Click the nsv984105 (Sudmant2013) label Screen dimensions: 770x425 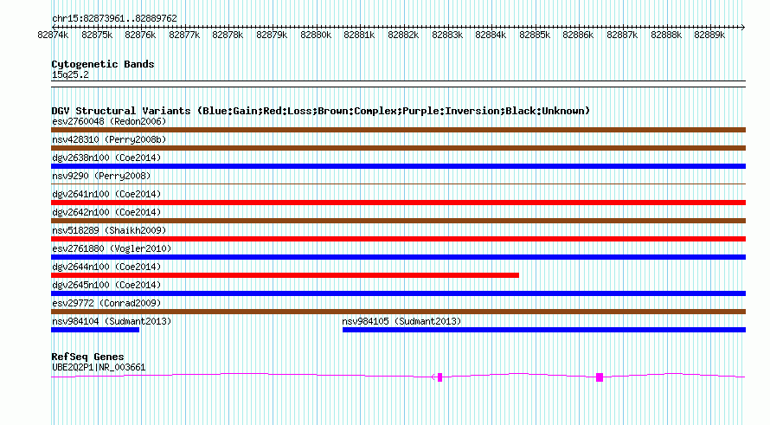(401, 321)
